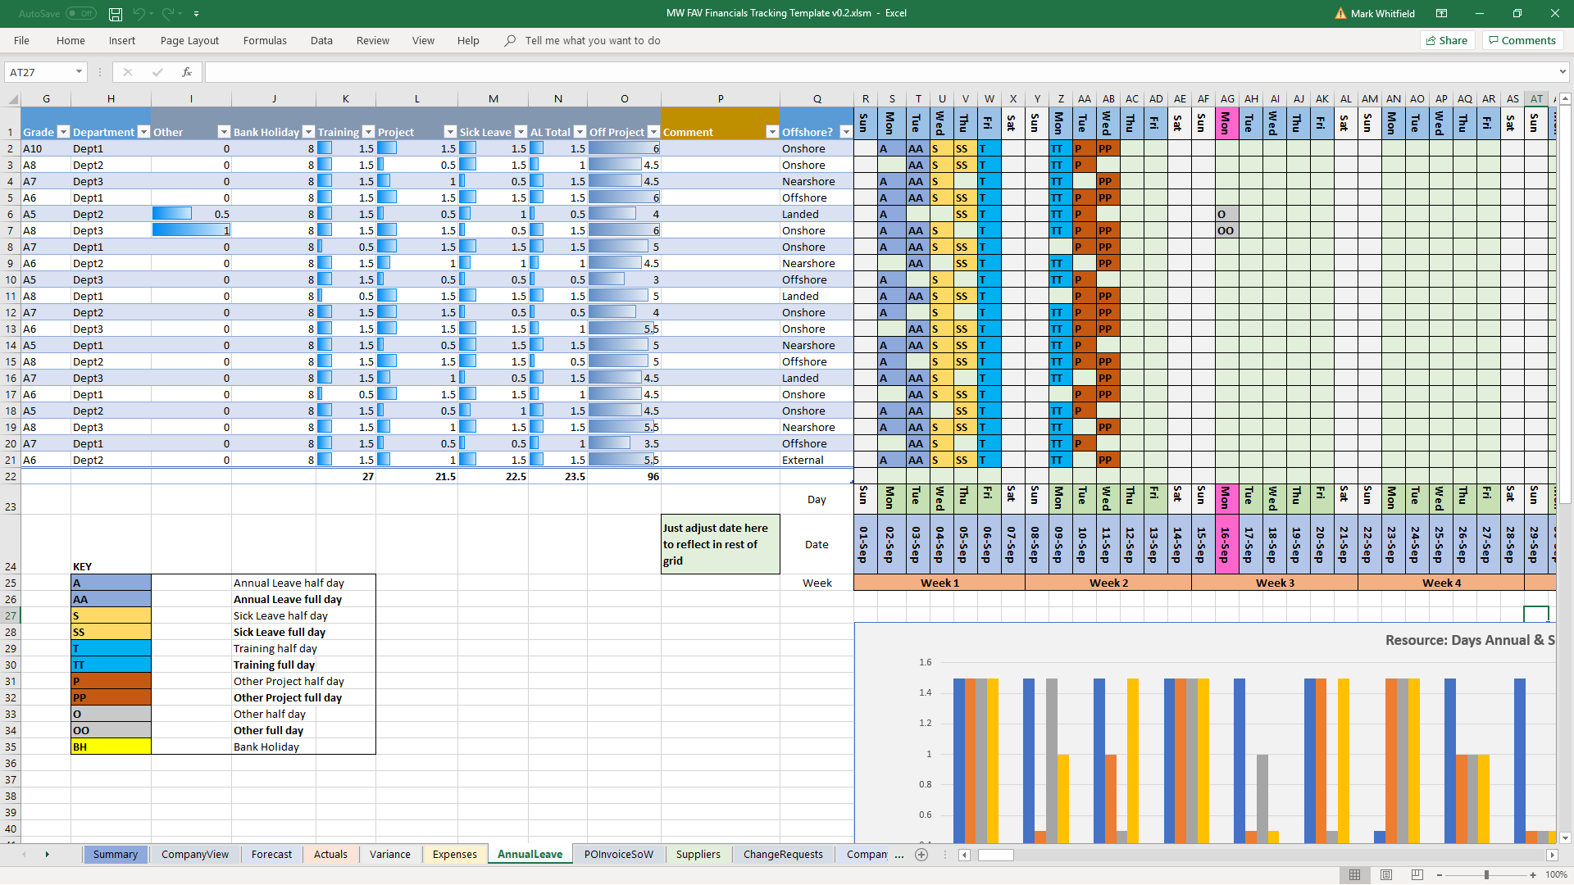
Task: Click the Share button
Action: click(x=1447, y=40)
